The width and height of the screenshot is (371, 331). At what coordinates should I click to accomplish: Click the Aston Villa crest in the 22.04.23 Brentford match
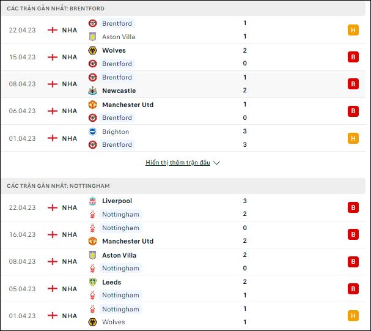tap(92, 37)
